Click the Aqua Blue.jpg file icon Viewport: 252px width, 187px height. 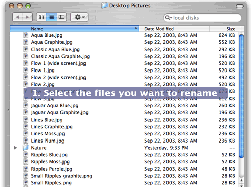(26, 35)
